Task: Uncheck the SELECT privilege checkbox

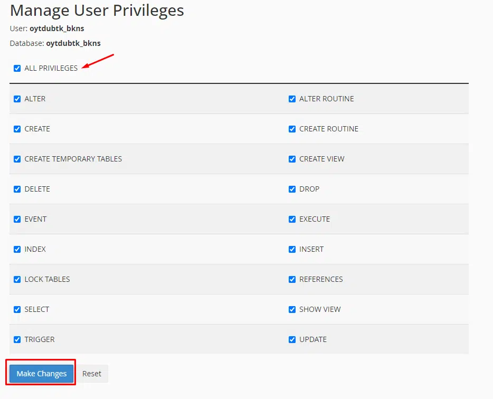Action: coord(17,309)
